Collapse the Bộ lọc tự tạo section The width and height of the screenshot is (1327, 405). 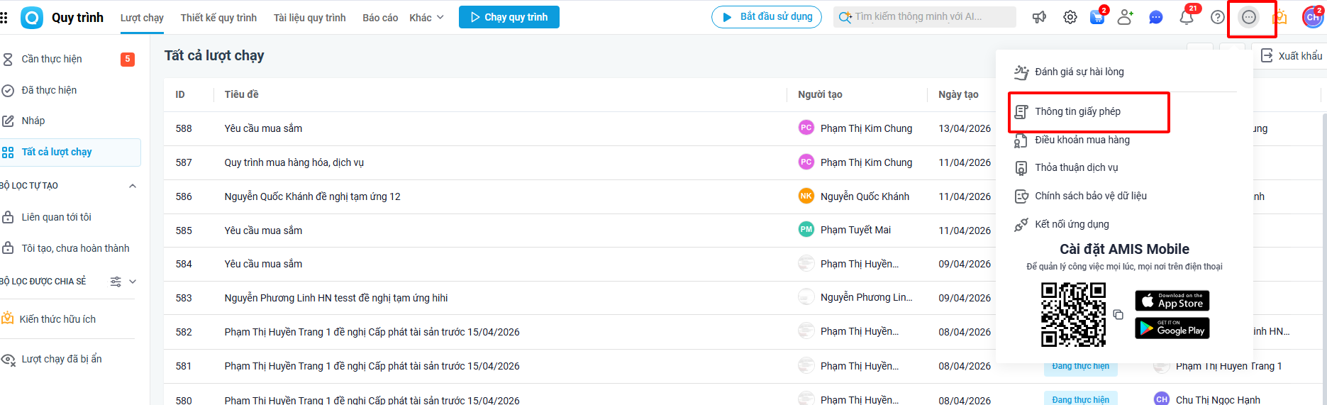click(133, 186)
